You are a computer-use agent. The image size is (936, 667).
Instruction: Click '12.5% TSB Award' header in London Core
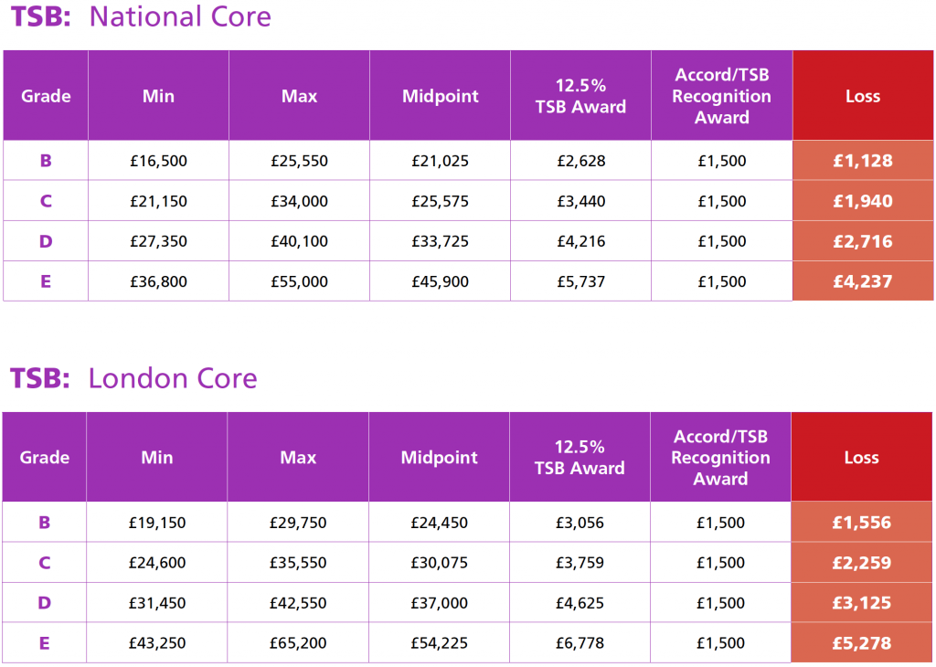(x=580, y=458)
